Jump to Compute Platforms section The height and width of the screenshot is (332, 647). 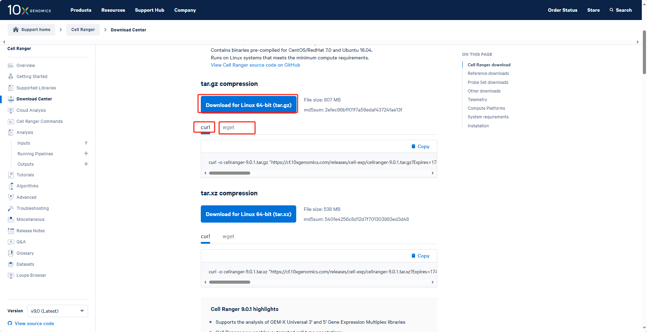(486, 108)
